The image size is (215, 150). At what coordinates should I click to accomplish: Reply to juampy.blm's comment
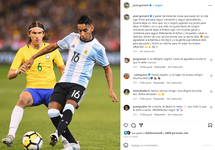coord(160,115)
